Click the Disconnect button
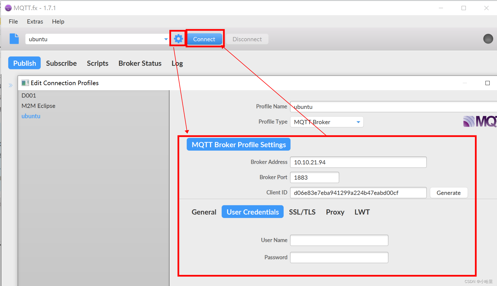The height and width of the screenshot is (286, 497). tap(247, 39)
